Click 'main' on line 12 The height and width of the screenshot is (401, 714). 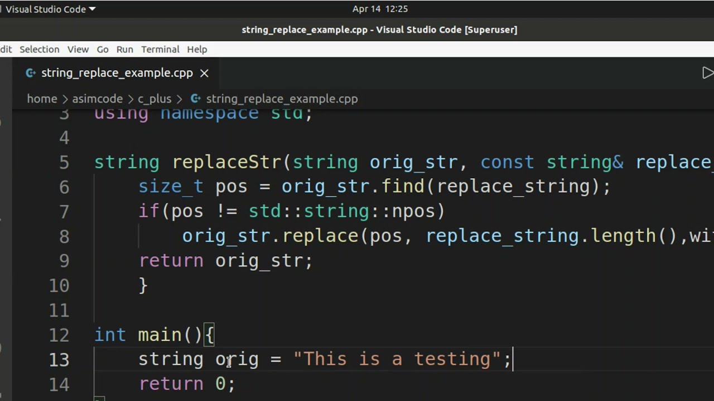coord(160,335)
